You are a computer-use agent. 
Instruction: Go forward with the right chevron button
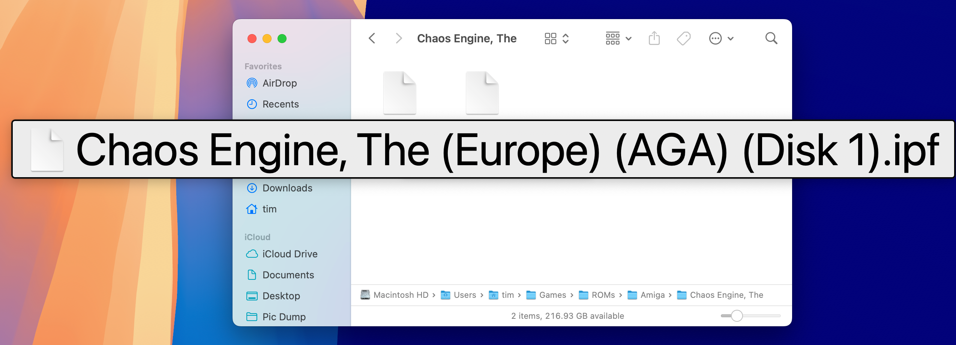click(399, 38)
